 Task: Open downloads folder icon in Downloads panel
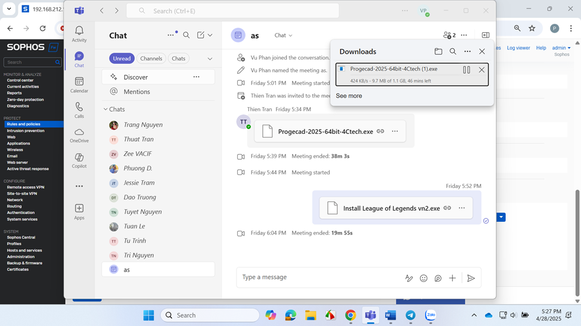[x=438, y=52]
